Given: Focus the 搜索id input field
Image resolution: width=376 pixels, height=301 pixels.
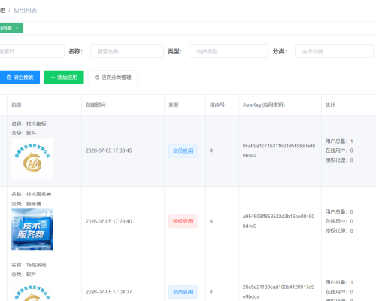Looking at the screenshot, I should tap(32, 51).
